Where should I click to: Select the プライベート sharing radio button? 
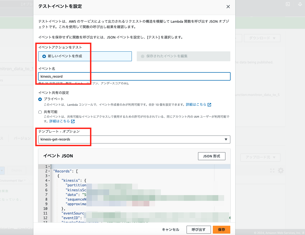coord(40,99)
